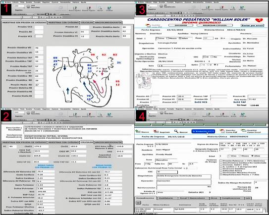The image size is (269, 215).
Task: Check Insuficiencia Cardiaca No Controlada risk factor
Action: [221, 163]
